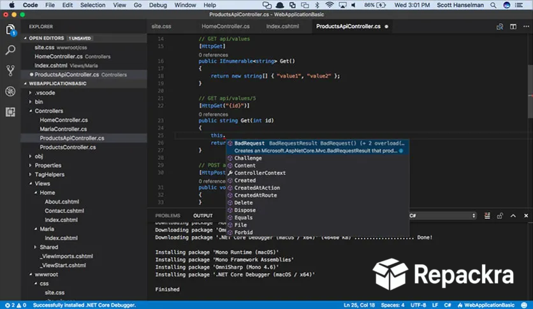Viewport: 533px width, 309px height.
Task: Select the CreatedAtRoute suggestion
Action: (x=318, y=195)
